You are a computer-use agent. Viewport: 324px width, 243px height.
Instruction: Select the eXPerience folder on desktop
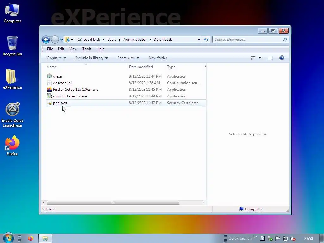(x=12, y=79)
